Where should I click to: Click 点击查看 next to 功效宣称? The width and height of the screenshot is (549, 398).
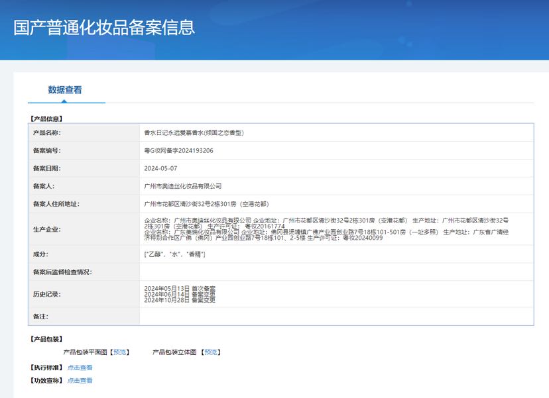point(80,381)
